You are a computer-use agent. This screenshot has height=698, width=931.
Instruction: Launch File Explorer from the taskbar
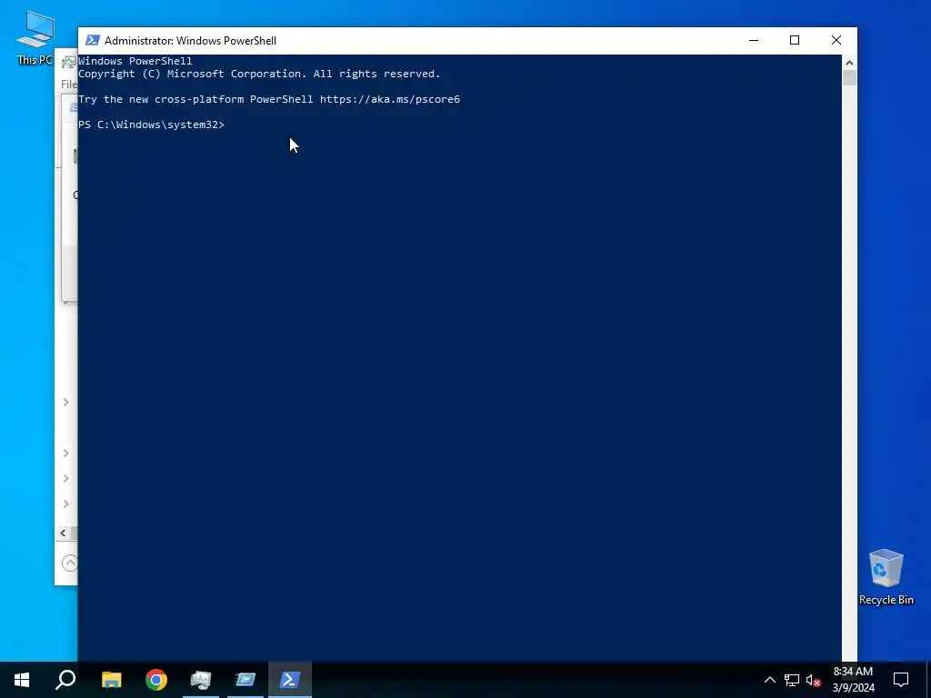pyautogui.click(x=111, y=680)
